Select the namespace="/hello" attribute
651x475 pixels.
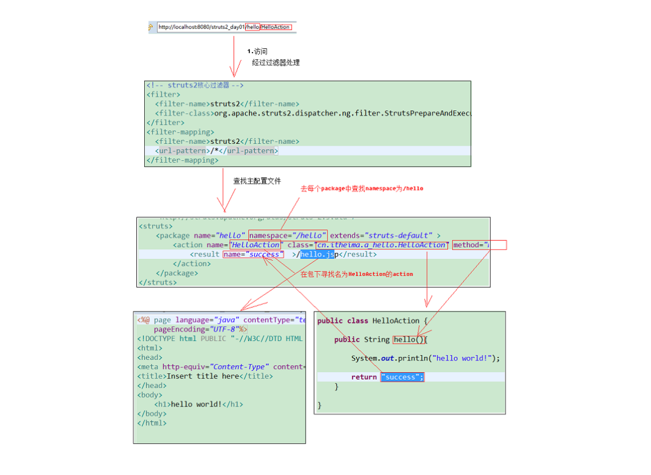pyautogui.click(x=288, y=236)
